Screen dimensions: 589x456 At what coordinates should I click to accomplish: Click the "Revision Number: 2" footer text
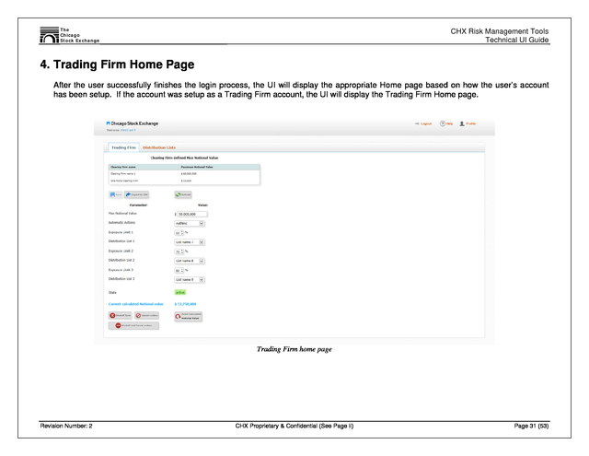click(x=66, y=426)
